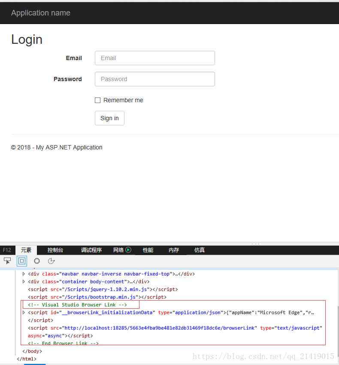Select the bootstrap.min.js script line
The image size is (339, 365).
coord(97,297)
